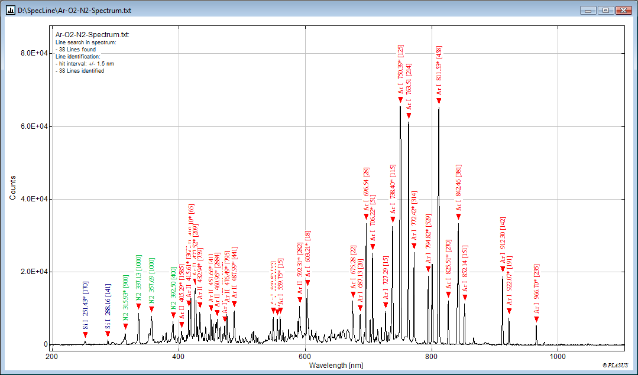Click the N2 357.69 green line label
This screenshot has width=638, height=375.
click(x=151, y=281)
